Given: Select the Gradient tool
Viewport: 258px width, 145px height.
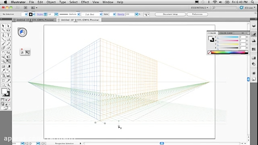Looking at the screenshot, I should [x=8, y=66].
